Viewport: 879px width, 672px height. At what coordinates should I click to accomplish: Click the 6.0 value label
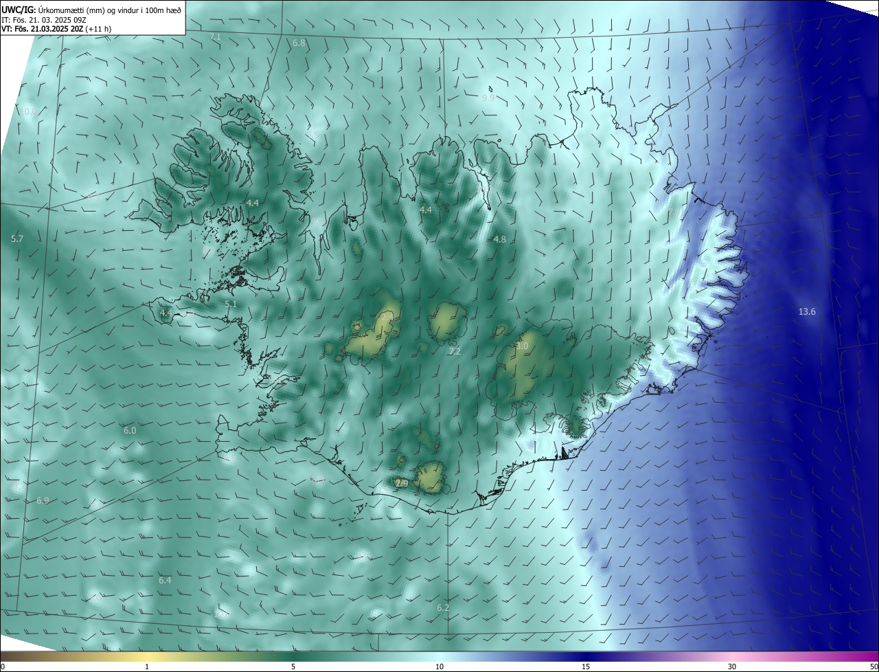coord(130,431)
